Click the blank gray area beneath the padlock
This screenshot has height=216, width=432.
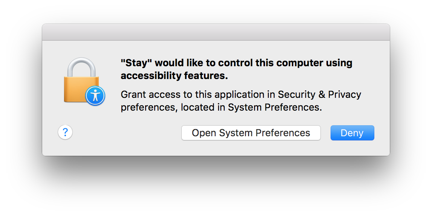(x=81, y=117)
